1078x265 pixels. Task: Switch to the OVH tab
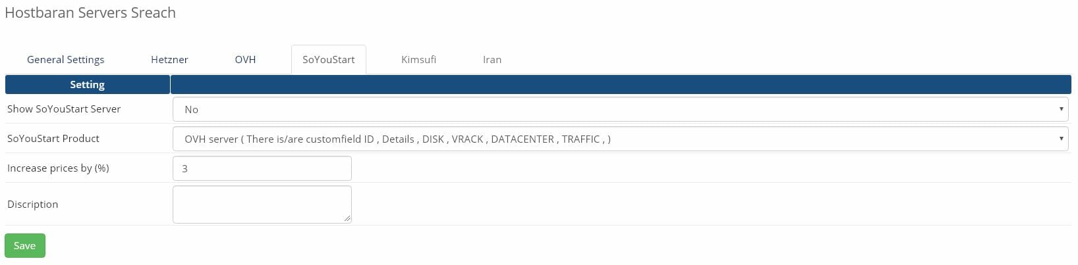245,59
